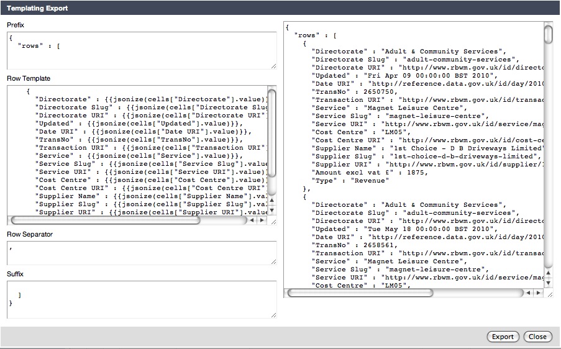Click preview pane scroll-down arrow
Viewport: 561px width, 349px height.
pyautogui.click(x=547, y=283)
